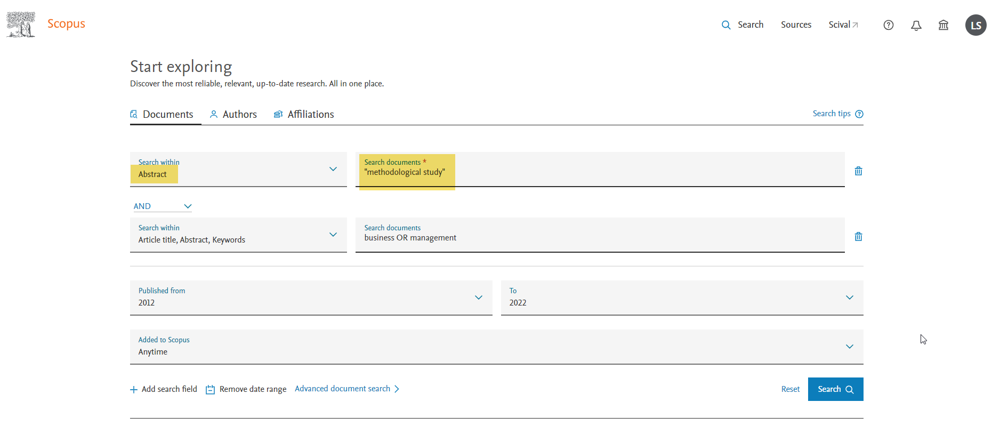Open Sources in the top navigation
The width and height of the screenshot is (992, 434).
point(796,25)
